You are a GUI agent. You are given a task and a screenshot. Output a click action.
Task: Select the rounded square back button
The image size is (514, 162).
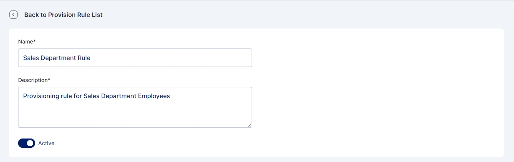[13, 15]
